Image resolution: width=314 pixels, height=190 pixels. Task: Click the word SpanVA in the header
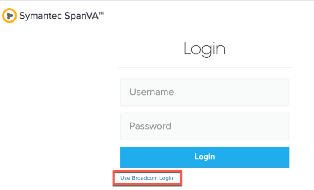pyautogui.click(x=82, y=16)
